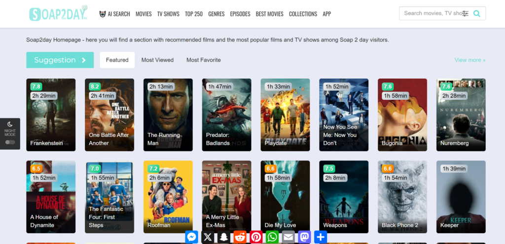Open A House of Dynamite poster

(x=51, y=197)
